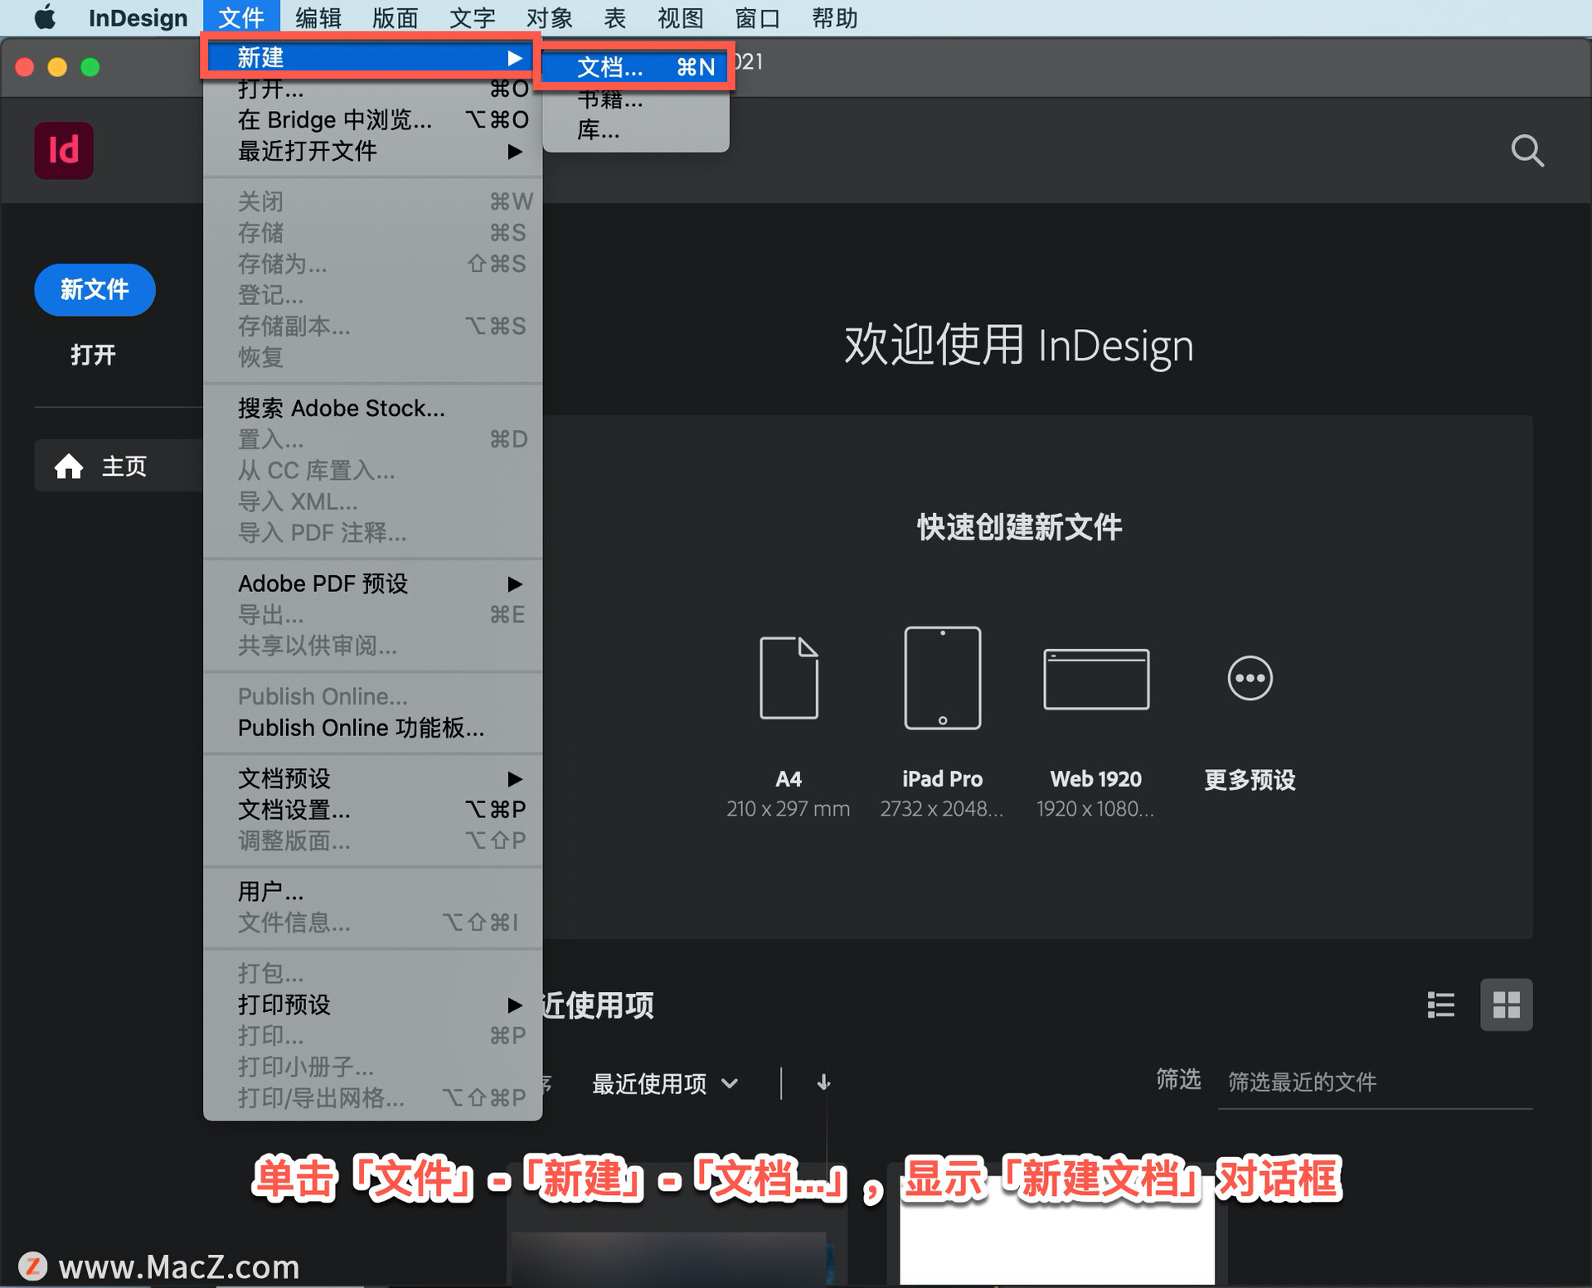The width and height of the screenshot is (1592, 1288).
Task: Click the 1920 x 1080... size text
Action: coord(1095,808)
